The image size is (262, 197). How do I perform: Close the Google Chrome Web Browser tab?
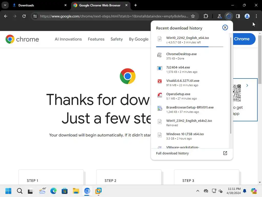[x=126, y=5]
